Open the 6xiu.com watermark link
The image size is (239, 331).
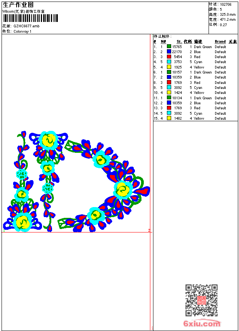click(202, 323)
